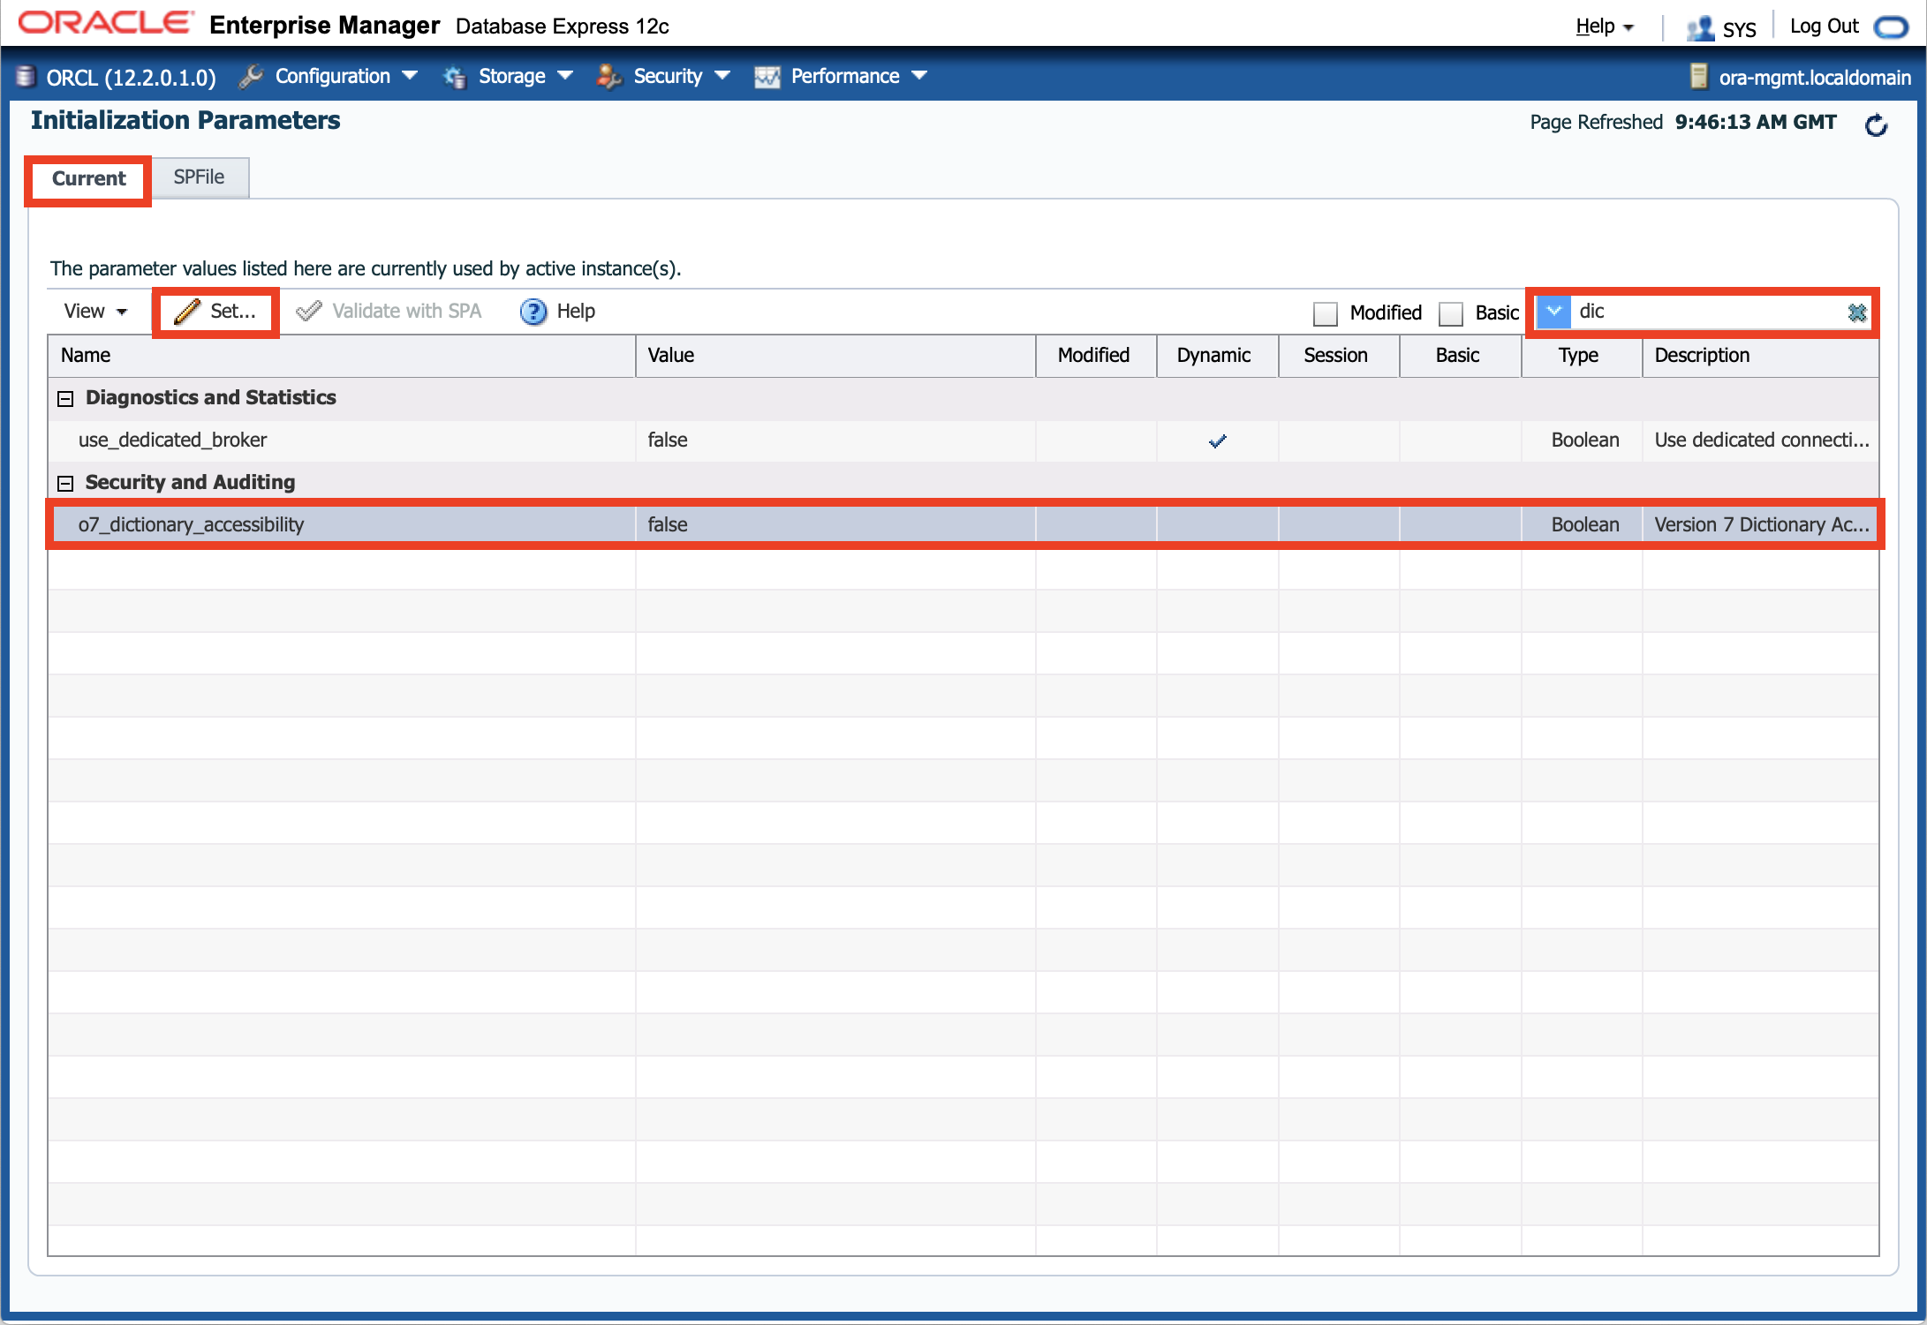Sort by the Name column header

coord(341,356)
